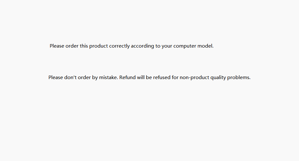Select the word "product" in the first line
299x161 pixels.
coord(99,46)
